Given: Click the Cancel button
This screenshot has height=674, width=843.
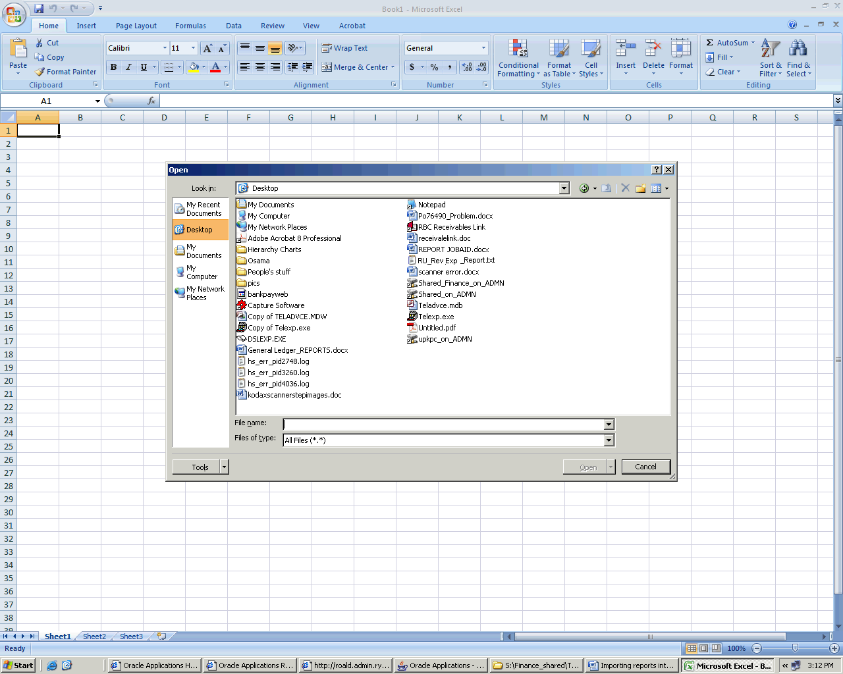Looking at the screenshot, I should point(645,467).
